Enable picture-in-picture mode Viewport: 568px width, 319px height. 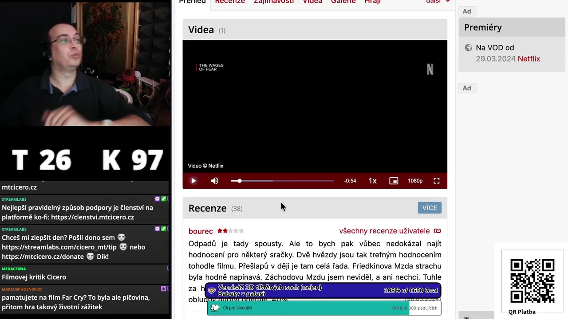click(394, 181)
